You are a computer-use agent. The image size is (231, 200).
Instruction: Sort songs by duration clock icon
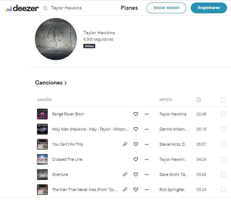[199, 100]
